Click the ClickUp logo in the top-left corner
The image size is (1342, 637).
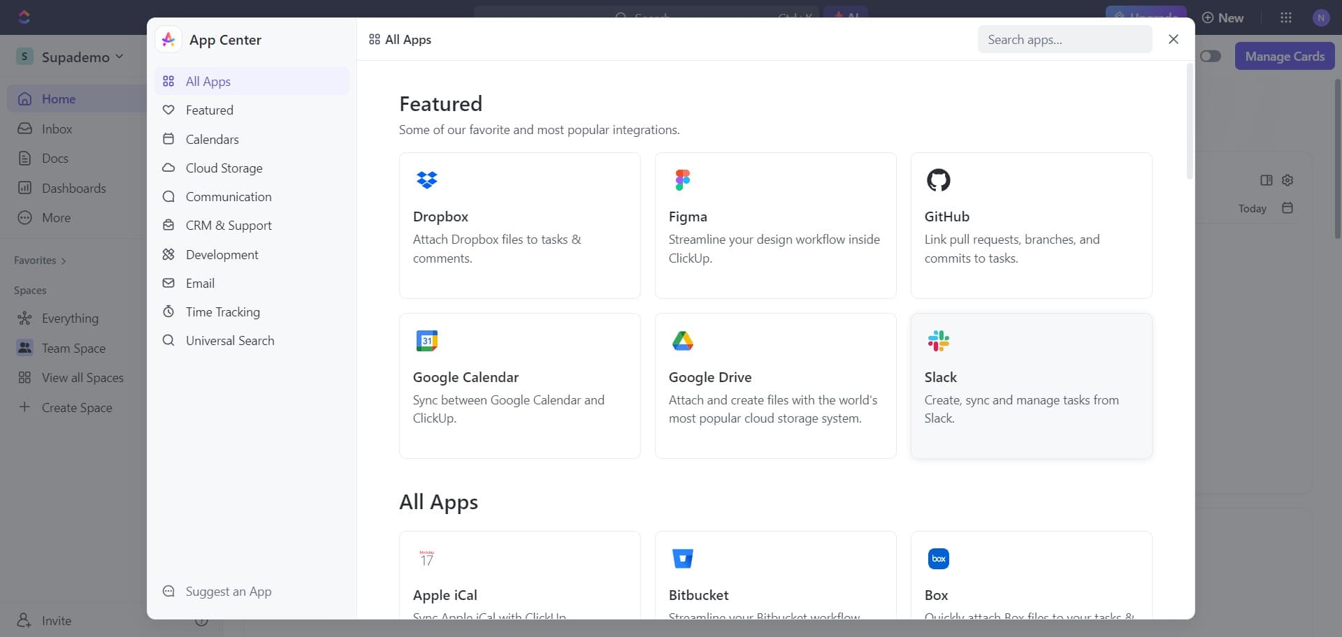tap(24, 17)
